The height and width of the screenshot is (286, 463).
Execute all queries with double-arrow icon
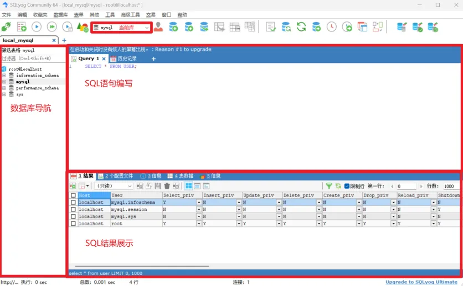pos(52,27)
